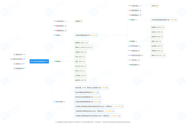This screenshot has width=187, height=125.
Task: Open investment 民生财富(广州)家族办公室有限公司 [100%]
Action: 91,88
